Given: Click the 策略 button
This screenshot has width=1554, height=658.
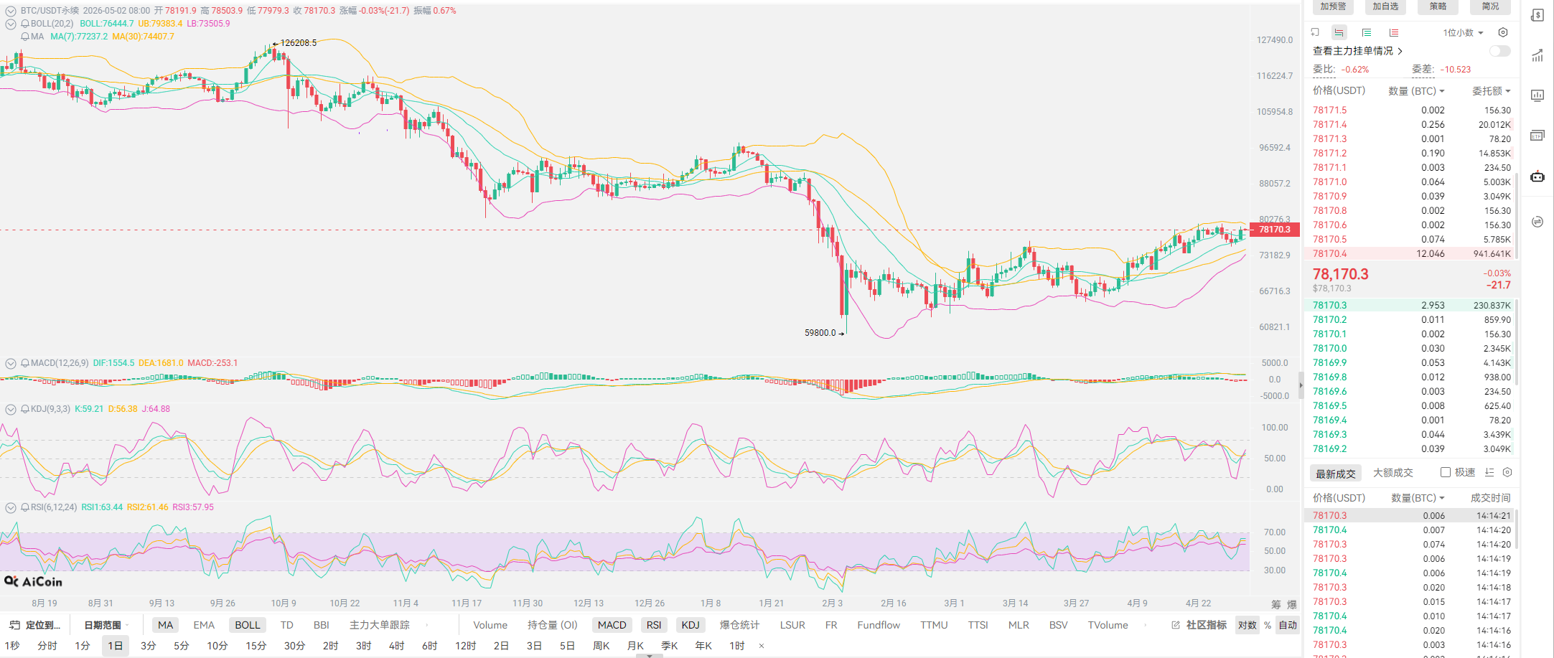Looking at the screenshot, I should pyautogui.click(x=1438, y=6).
